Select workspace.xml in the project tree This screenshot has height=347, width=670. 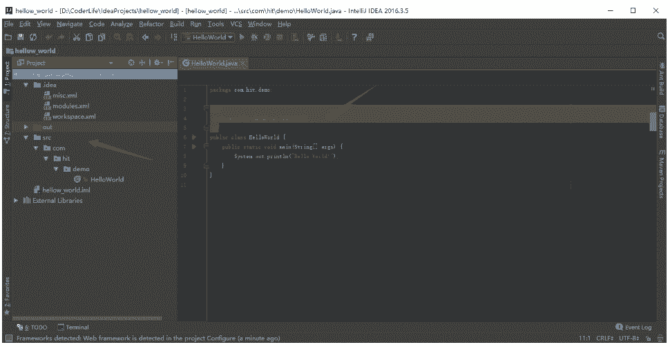(73, 117)
